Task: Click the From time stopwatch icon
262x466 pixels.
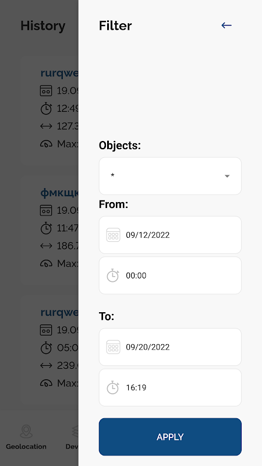Action: pyautogui.click(x=113, y=275)
